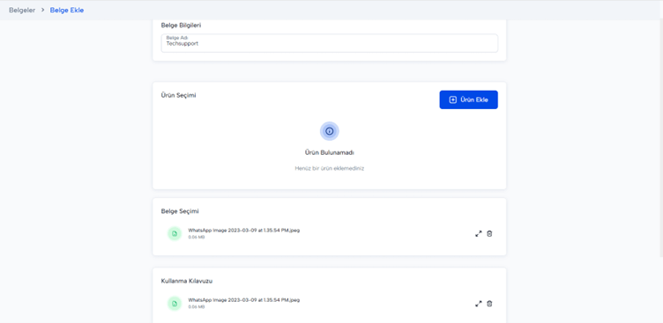Click the Ürün Bulunamadı text

tap(330, 152)
